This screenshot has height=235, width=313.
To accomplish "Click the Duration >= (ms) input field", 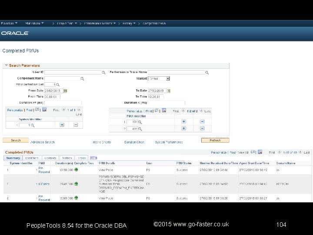I will click(63, 103).
